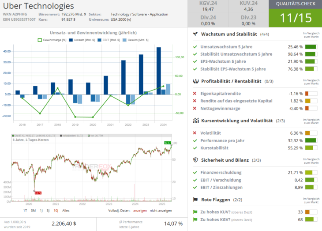This screenshot has height=231, width=322.
Task: Click the Kursentwicklung und Volatilität chart icon
Action: click(x=196, y=121)
